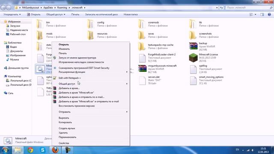Click the volume speaker tray icon
The width and height of the screenshot is (274, 154).
(x=253, y=150)
